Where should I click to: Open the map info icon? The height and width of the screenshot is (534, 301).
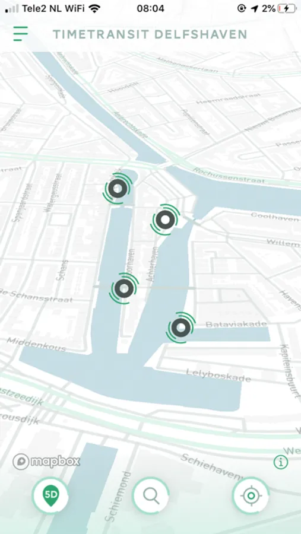[x=281, y=462]
